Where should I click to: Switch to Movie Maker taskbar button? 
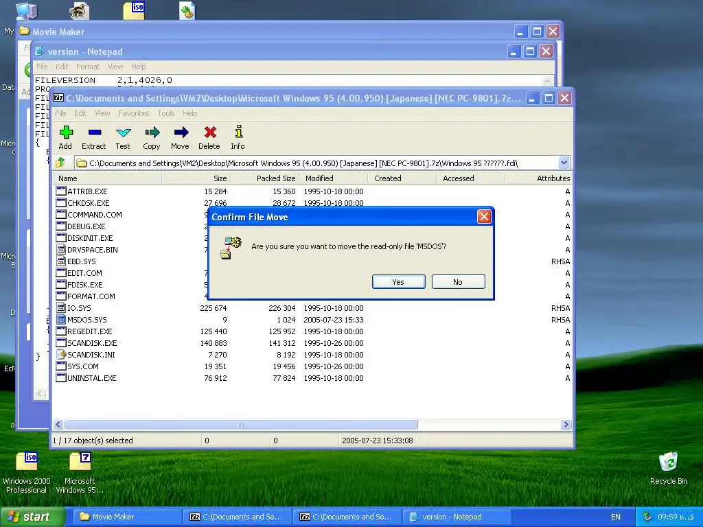click(x=126, y=517)
